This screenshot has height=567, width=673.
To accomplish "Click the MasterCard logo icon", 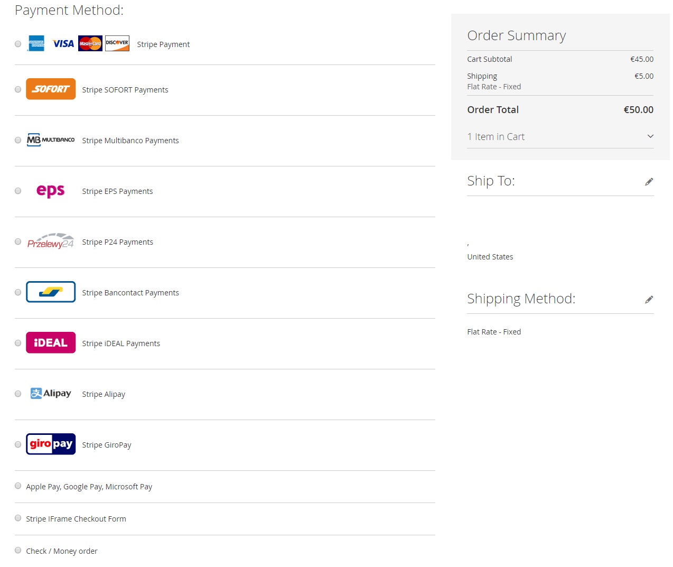I will point(90,43).
